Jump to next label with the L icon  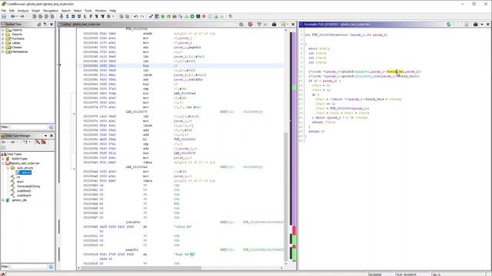tap(85, 16)
